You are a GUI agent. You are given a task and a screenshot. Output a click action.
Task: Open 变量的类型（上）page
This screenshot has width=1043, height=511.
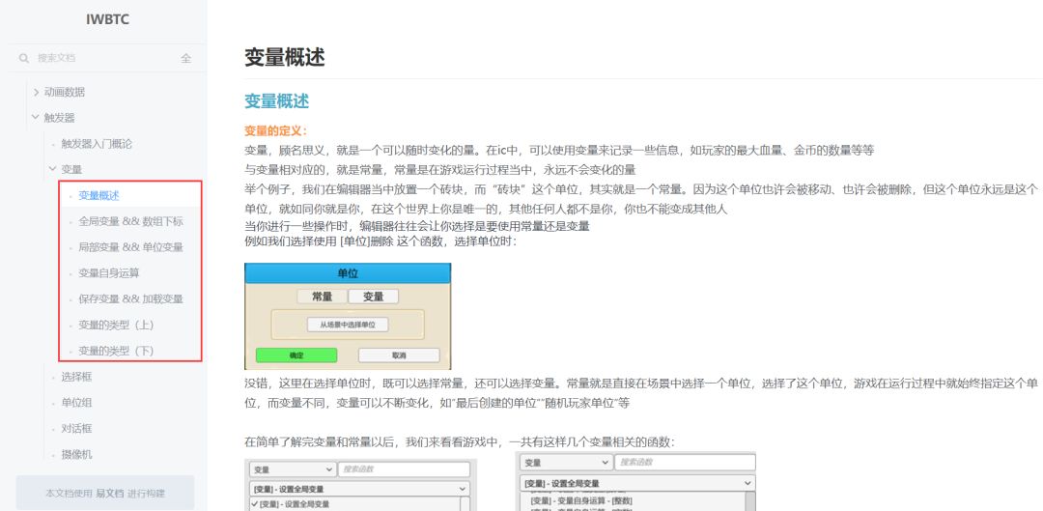(116, 325)
